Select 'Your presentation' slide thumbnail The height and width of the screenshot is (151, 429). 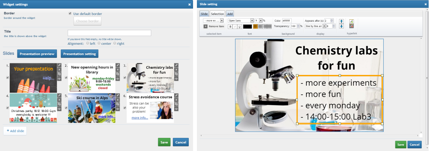[x=33, y=78]
